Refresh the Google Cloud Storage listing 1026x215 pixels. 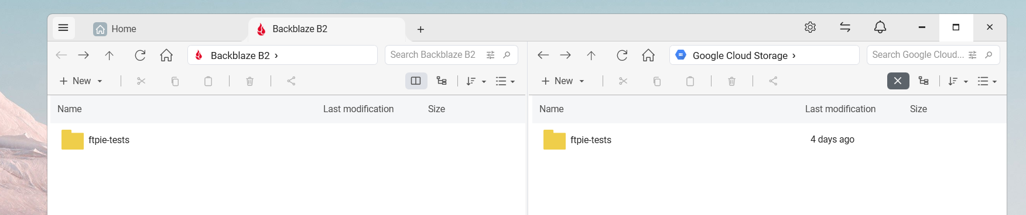(622, 55)
